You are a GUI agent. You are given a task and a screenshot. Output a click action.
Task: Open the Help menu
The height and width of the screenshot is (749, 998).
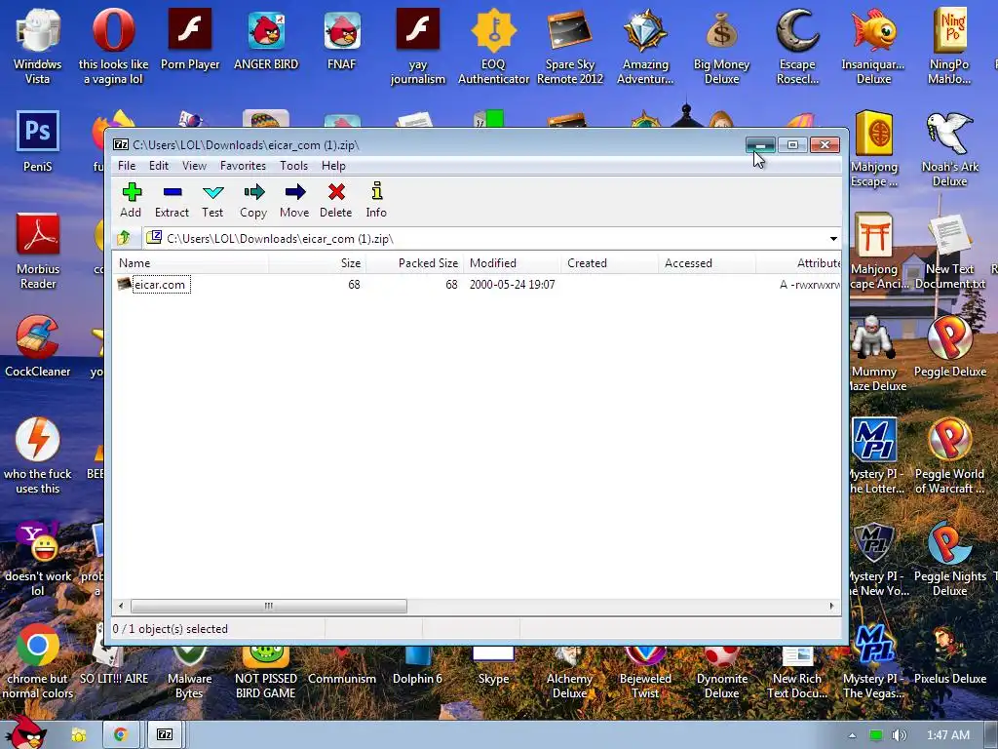pos(333,166)
